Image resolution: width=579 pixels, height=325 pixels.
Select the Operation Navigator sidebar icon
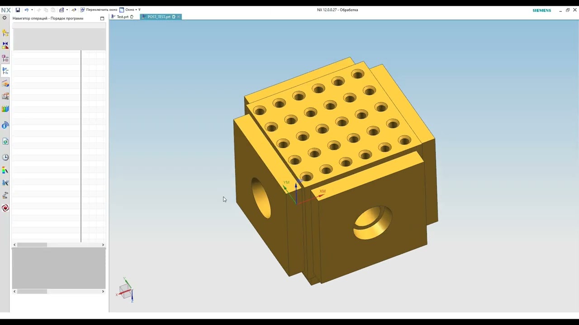5,71
